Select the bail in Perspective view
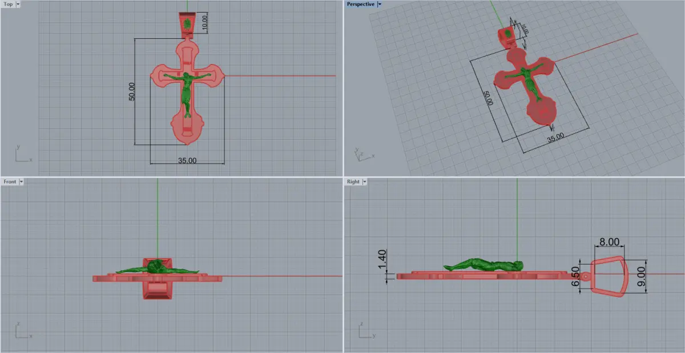 (507, 37)
